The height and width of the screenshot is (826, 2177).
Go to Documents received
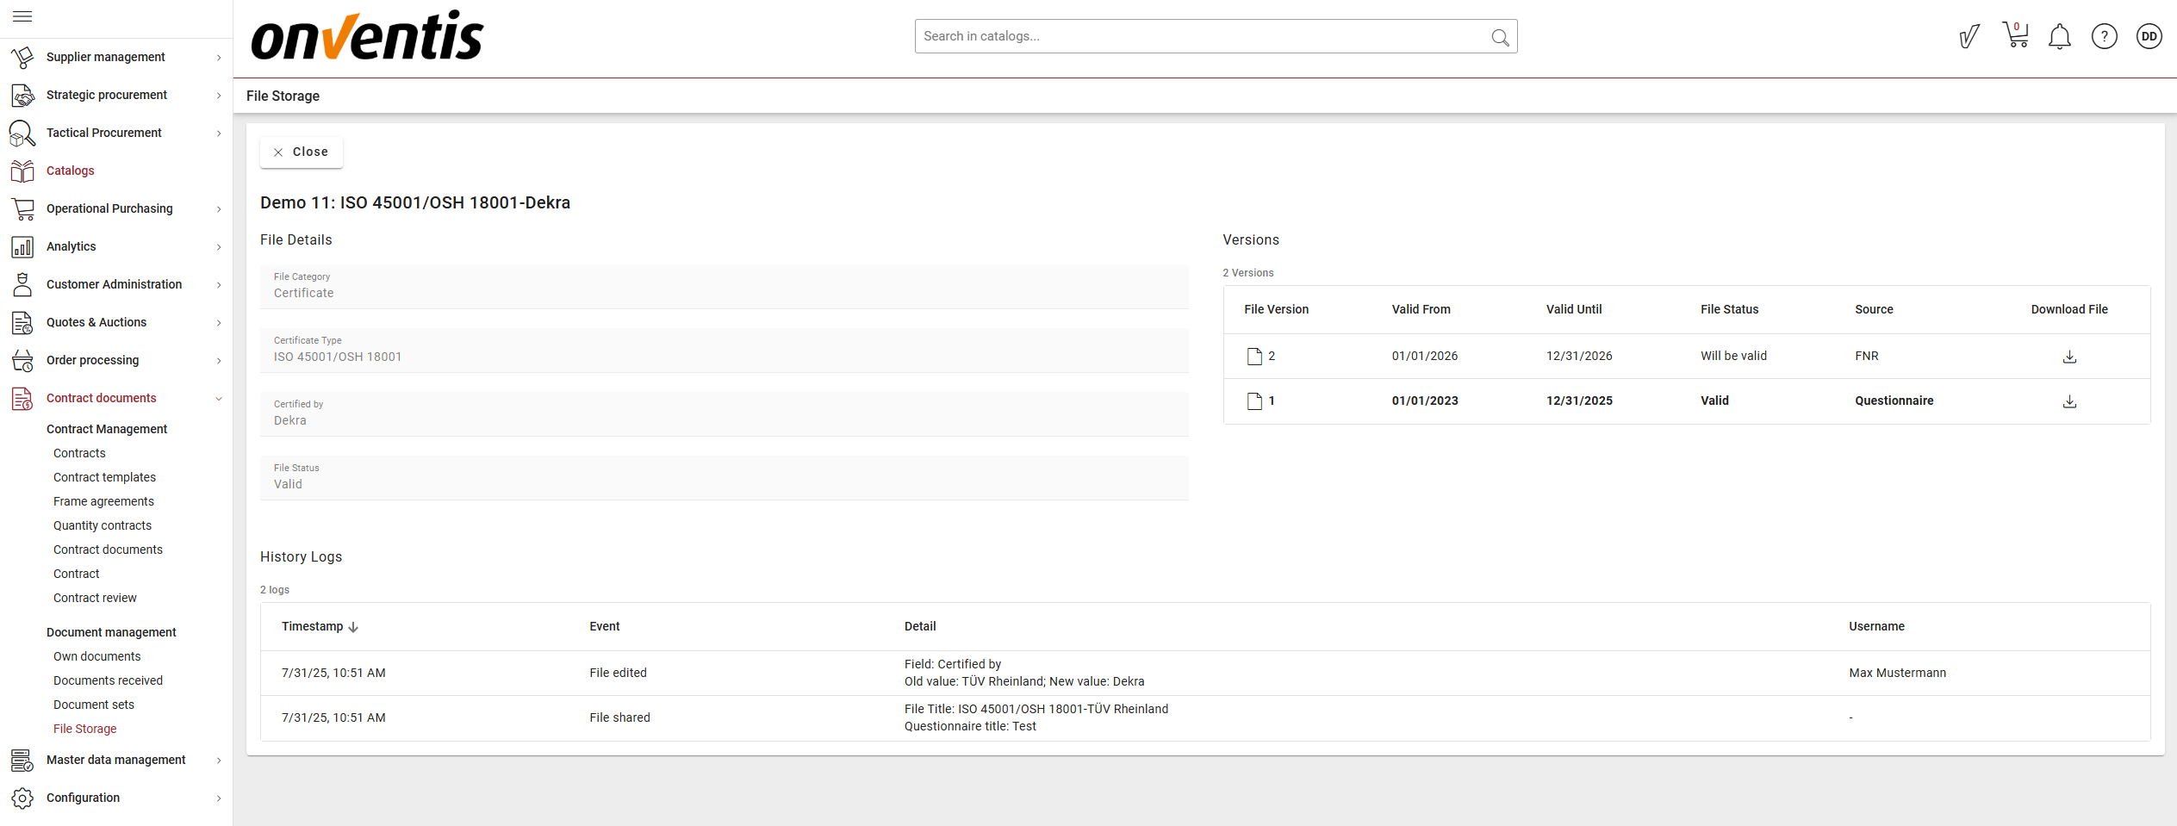pyautogui.click(x=108, y=680)
